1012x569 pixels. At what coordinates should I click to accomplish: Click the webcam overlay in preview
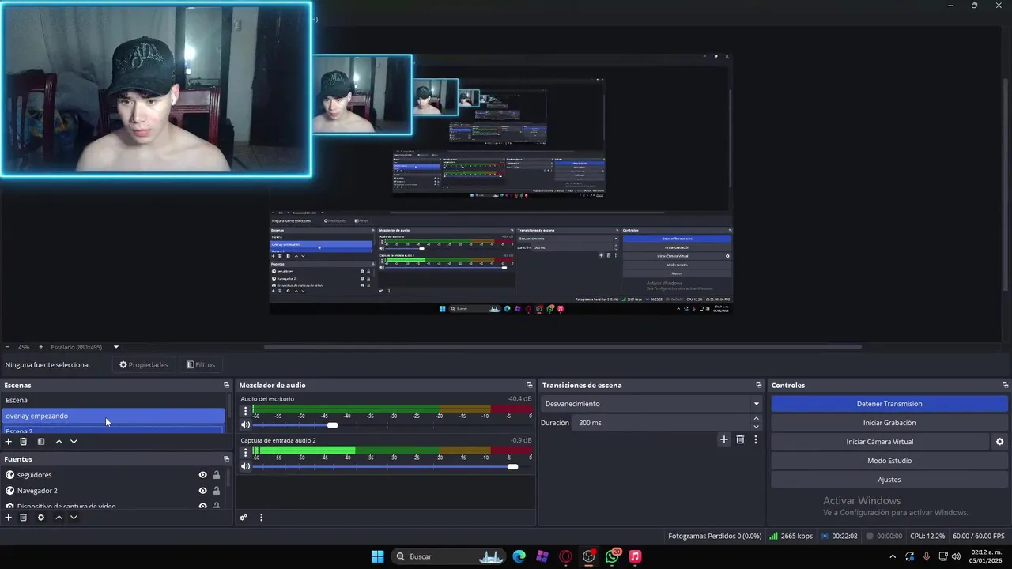click(156, 89)
